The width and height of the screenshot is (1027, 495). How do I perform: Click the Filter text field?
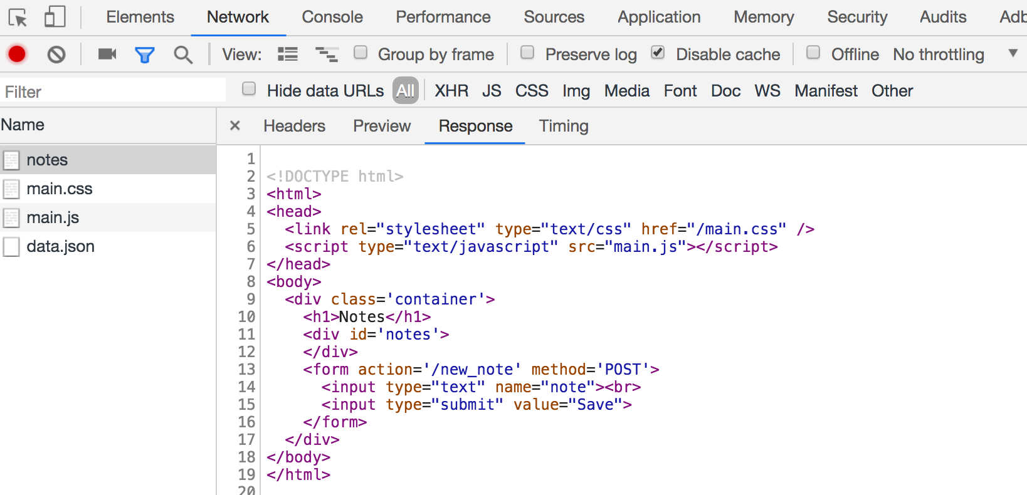113,91
